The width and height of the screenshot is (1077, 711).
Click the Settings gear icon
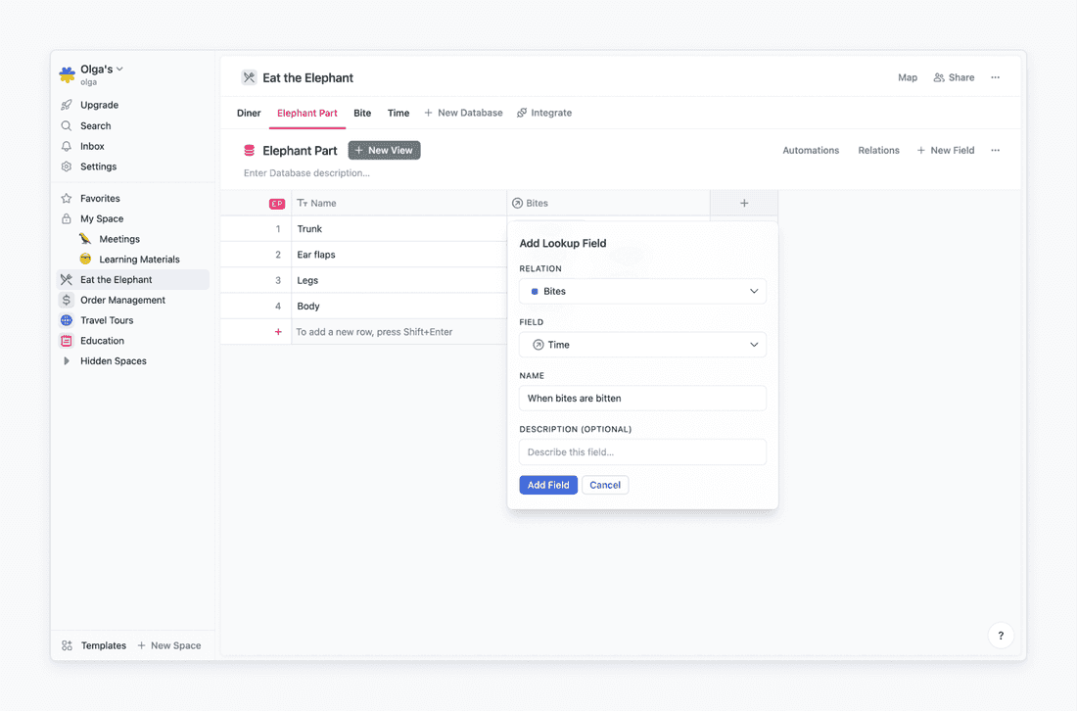click(67, 166)
